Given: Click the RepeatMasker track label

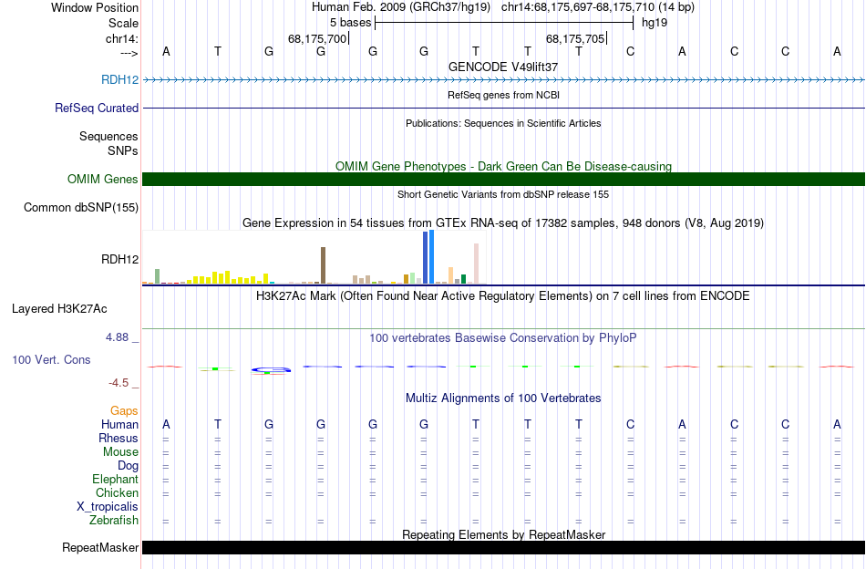Looking at the screenshot, I should [100, 547].
